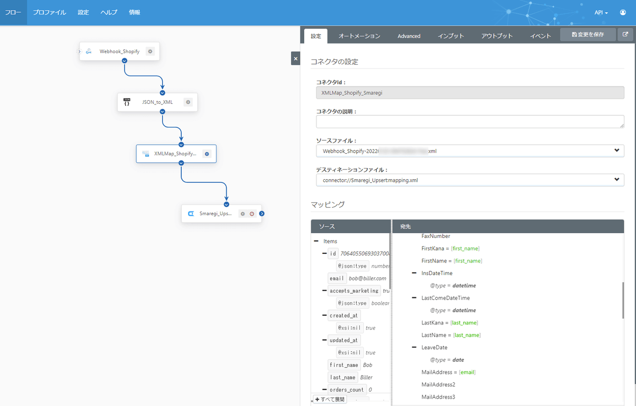Click the MailAddress2 destination row
This screenshot has width=636, height=406.
[x=438, y=384]
